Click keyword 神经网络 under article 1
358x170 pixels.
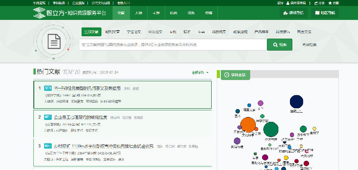click(x=62, y=101)
